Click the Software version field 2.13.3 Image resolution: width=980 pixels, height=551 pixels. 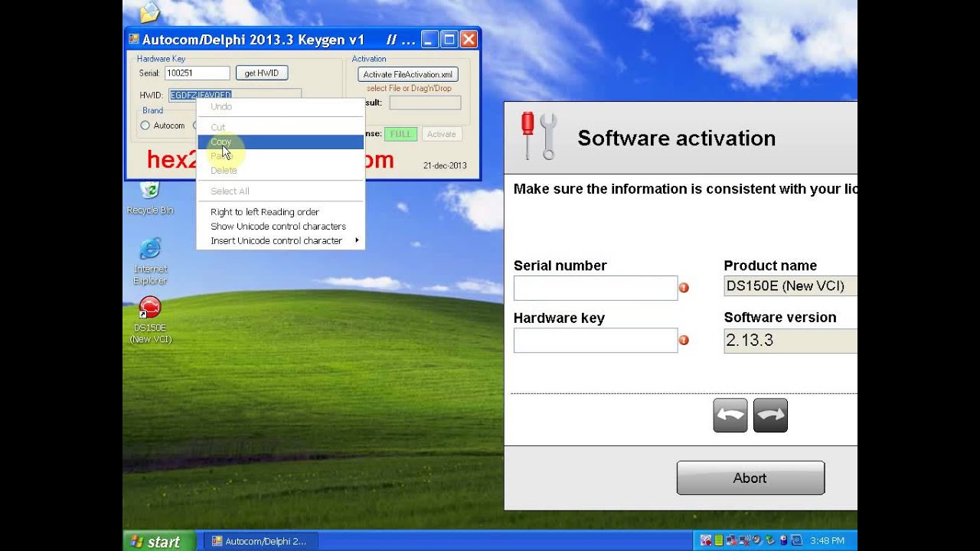790,341
